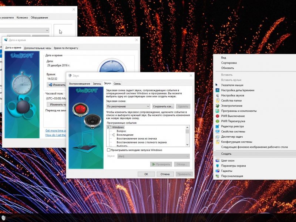Open Электропитание in the context menu

coord(232,106)
